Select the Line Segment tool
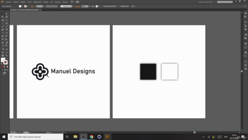This screenshot has width=248, height=140. [3, 23]
